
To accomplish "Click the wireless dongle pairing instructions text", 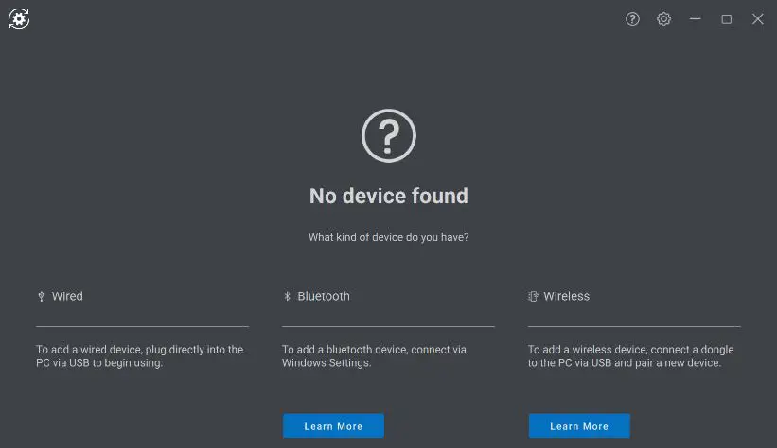I will pos(630,356).
